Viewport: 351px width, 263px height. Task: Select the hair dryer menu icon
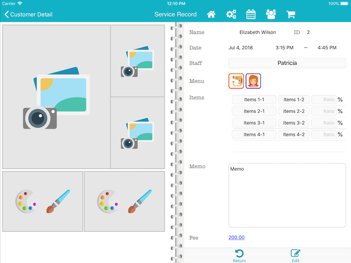(x=236, y=81)
